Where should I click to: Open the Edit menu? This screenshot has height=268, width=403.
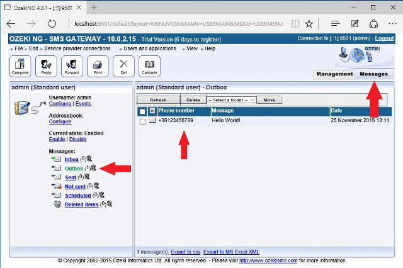(33, 48)
